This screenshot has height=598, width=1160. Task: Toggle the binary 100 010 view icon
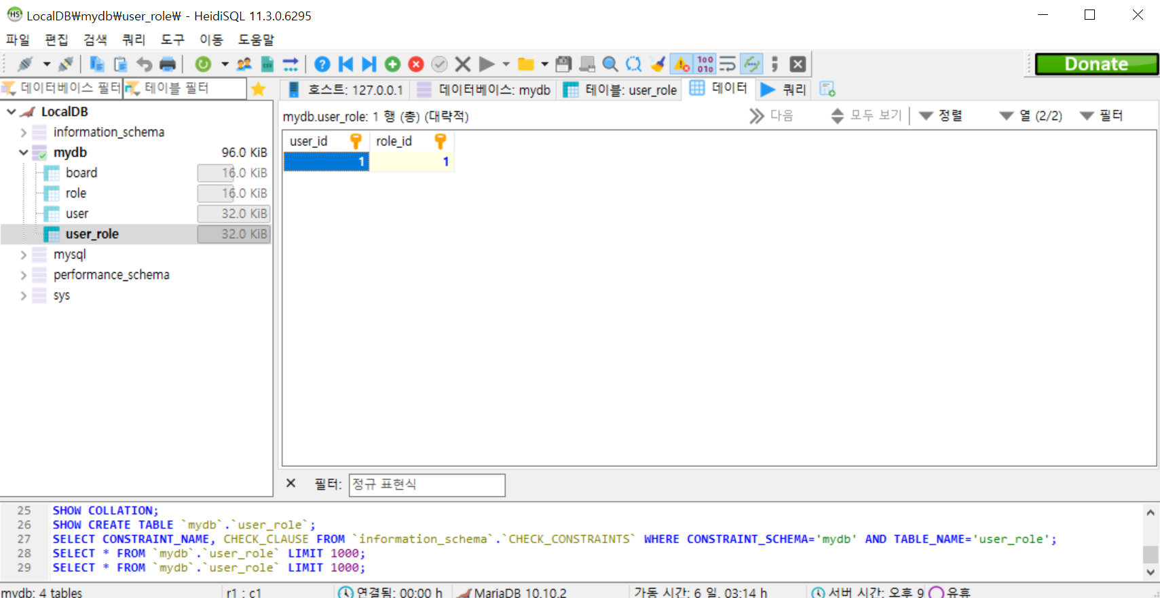coord(705,64)
